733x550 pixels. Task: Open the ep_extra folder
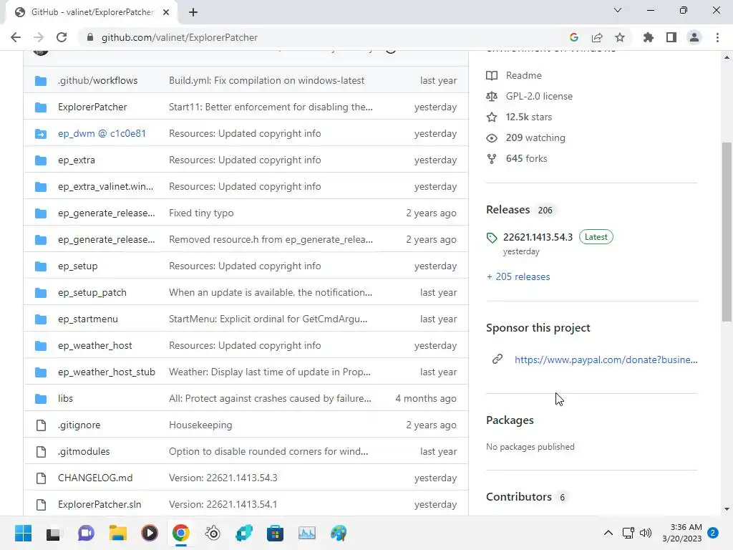click(x=76, y=160)
